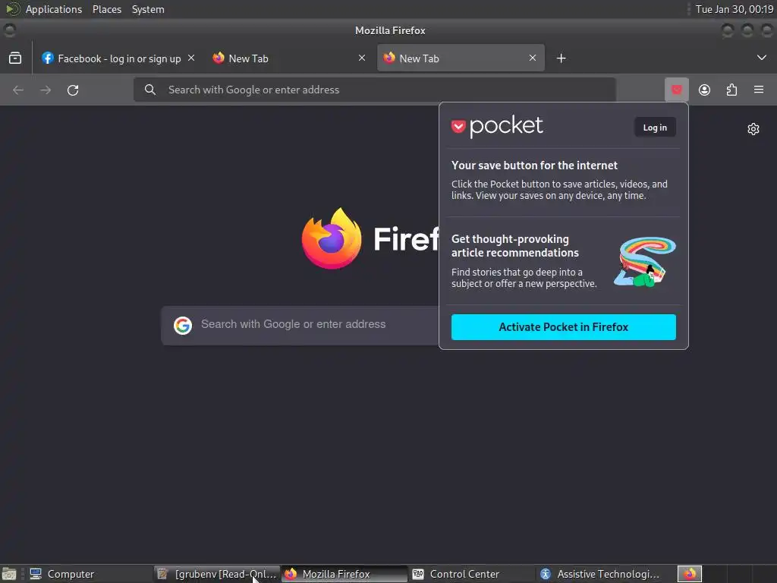The width and height of the screenshot is (777, 583).
Task: Click the address bar search field
Action: [375, 90]
